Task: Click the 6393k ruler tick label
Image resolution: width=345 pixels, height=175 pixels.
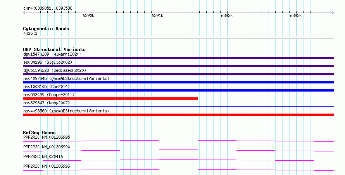Action: (x=296, y=15)
